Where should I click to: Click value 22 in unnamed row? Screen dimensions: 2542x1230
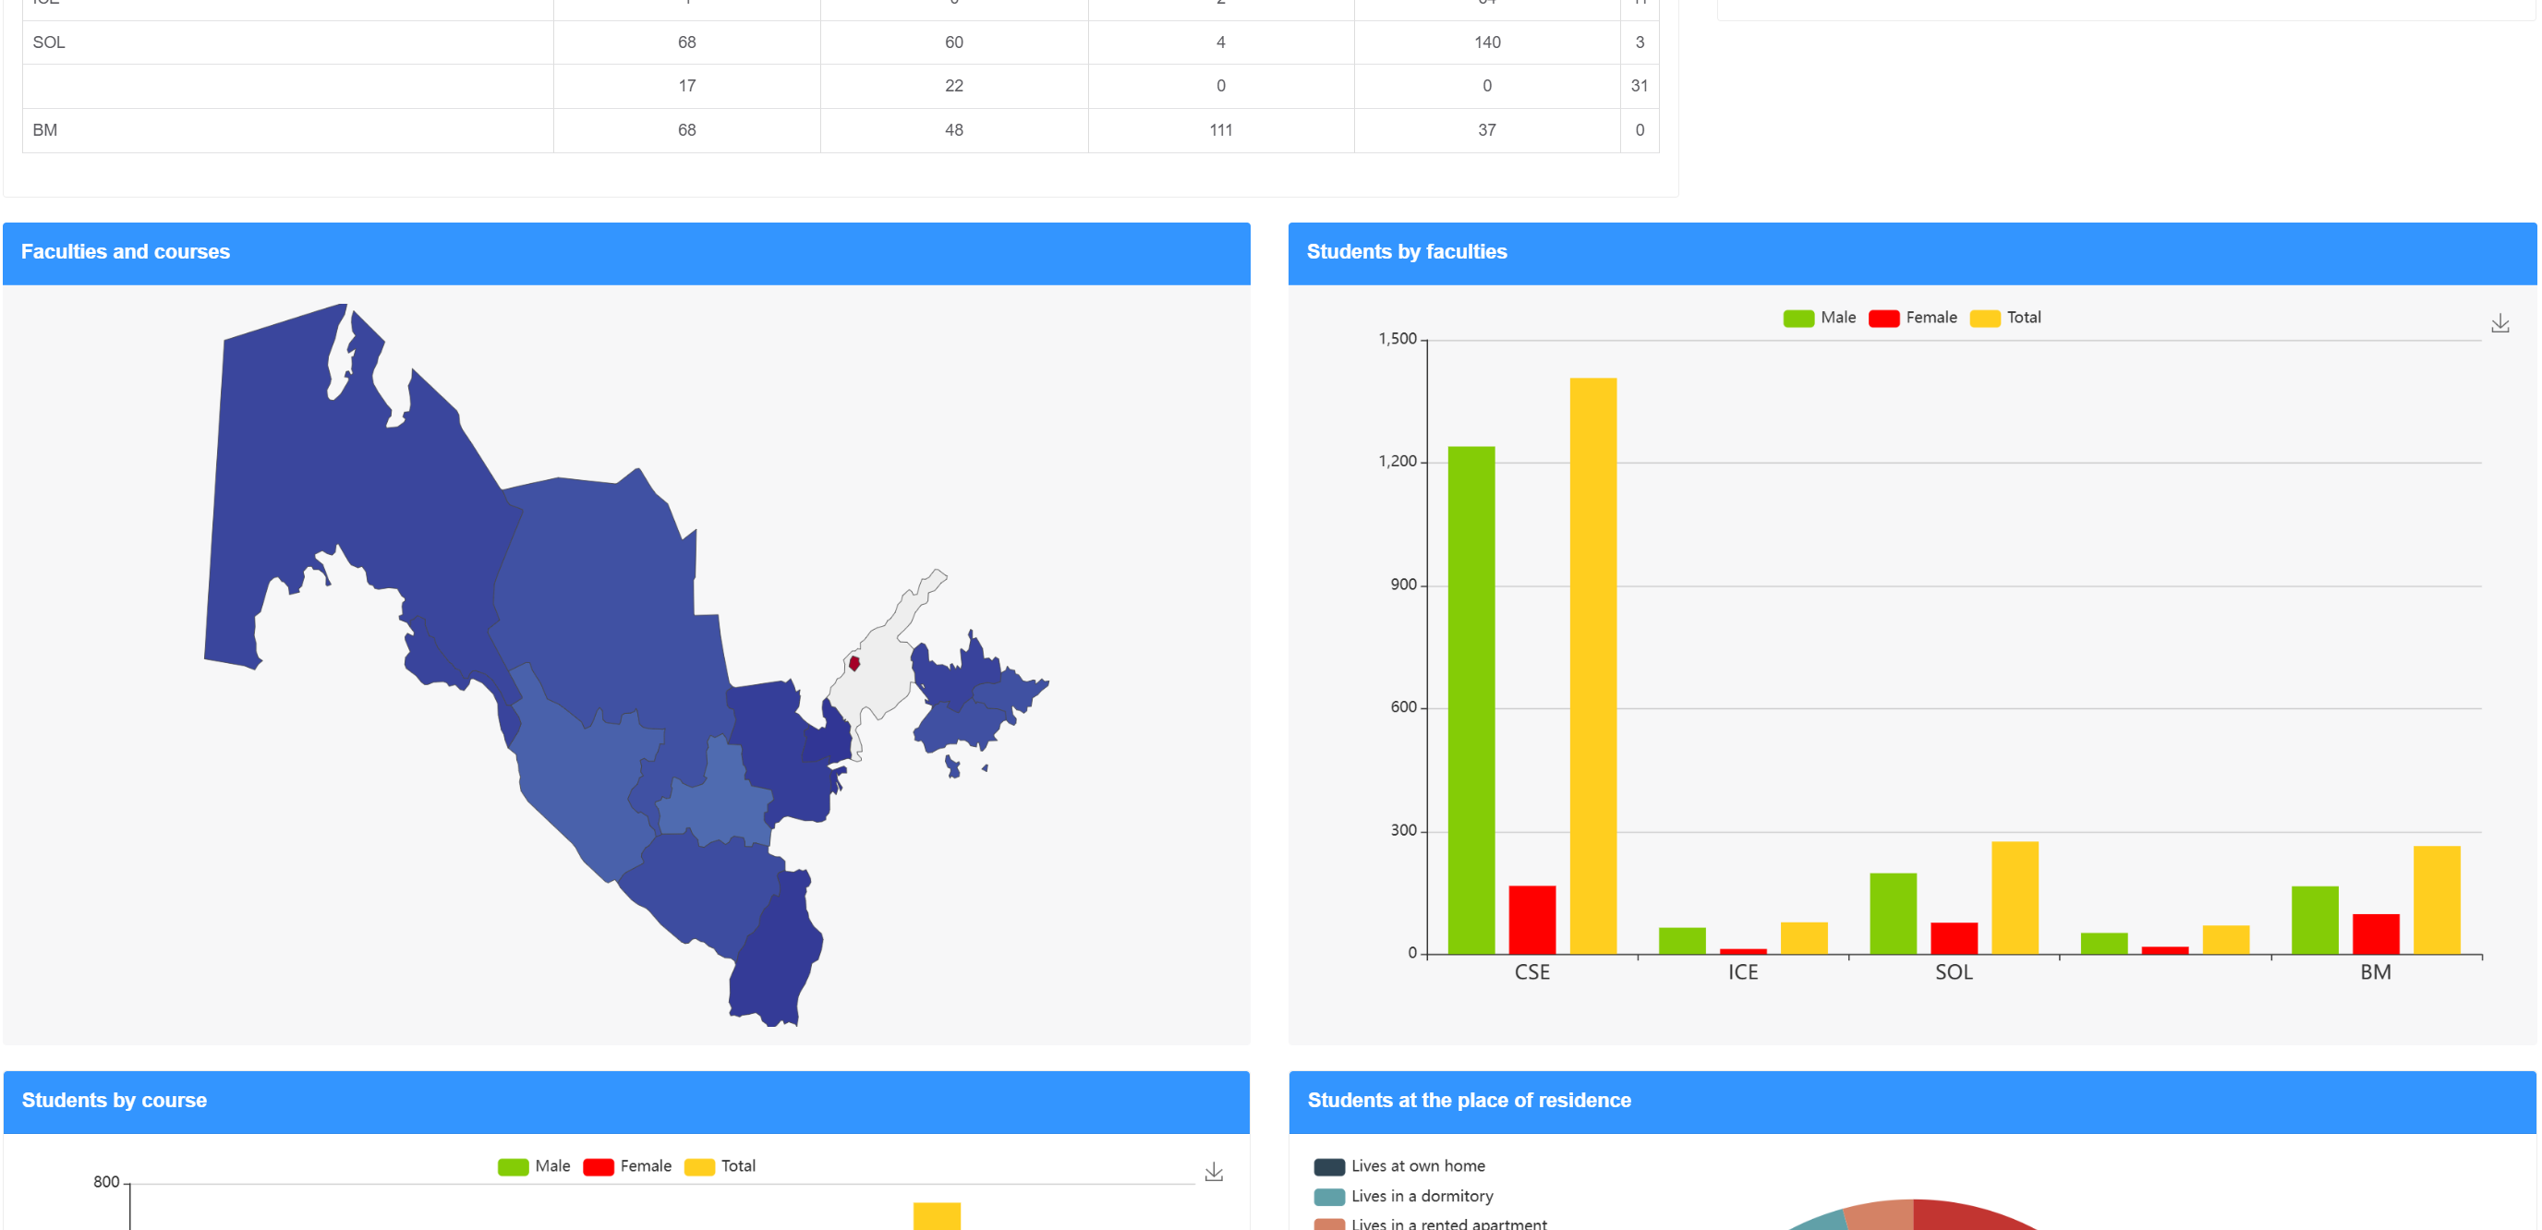[953, 86]
